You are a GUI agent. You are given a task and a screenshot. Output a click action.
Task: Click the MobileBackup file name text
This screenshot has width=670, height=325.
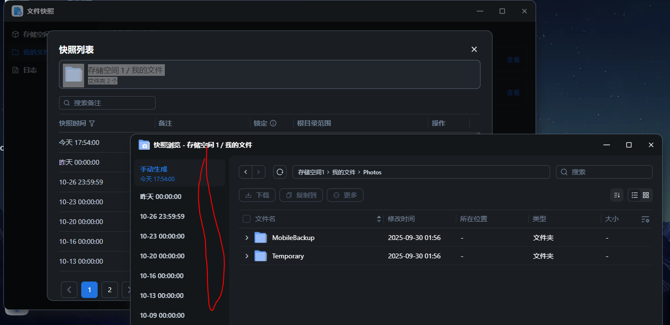point(293,238)
